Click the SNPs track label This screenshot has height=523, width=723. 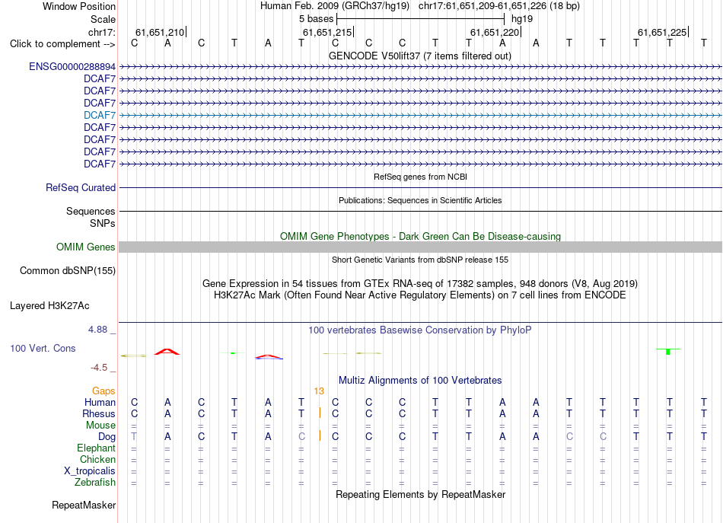coord(103,223)
